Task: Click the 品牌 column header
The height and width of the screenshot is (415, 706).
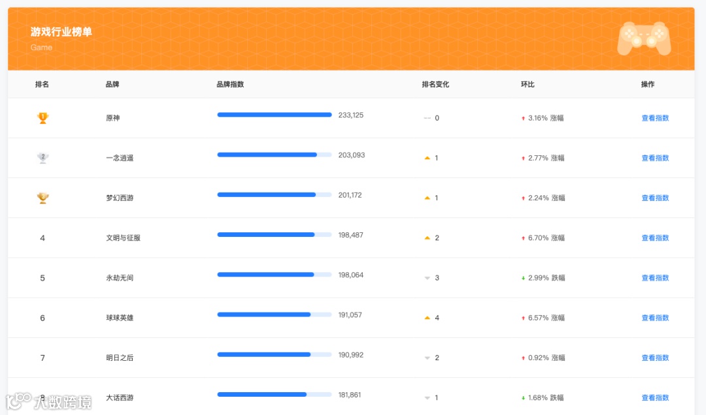Action: point(112,85)
